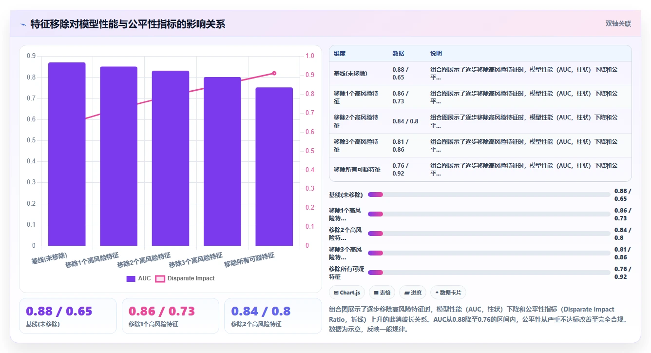Open the 0.88 / 0.65 基线 data card
This screenshot has height=353, width=651.
point(68,316)
